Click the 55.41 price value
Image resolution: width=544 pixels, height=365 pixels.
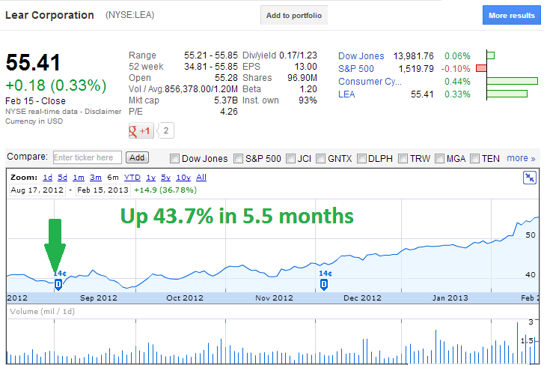(x=34, y=63)
